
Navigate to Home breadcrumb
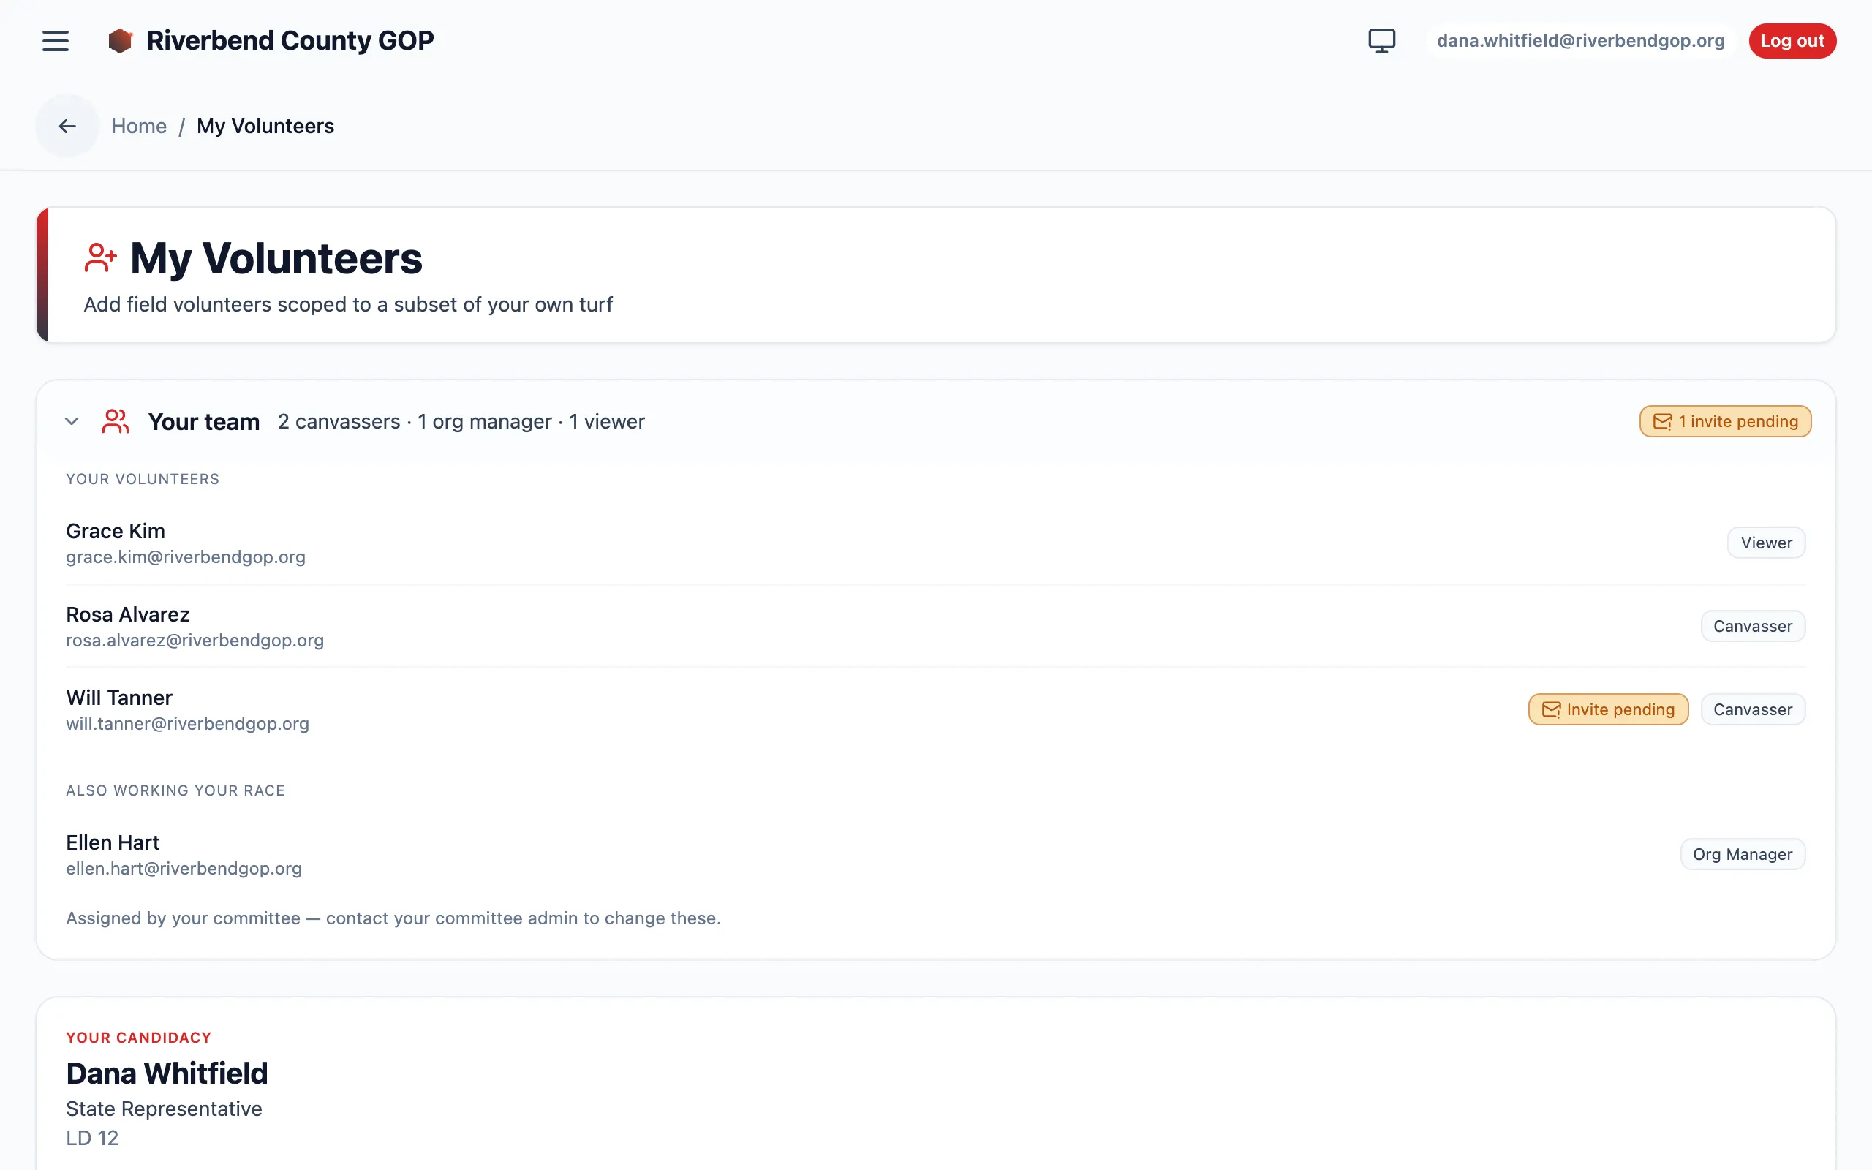tap(139, 126)
